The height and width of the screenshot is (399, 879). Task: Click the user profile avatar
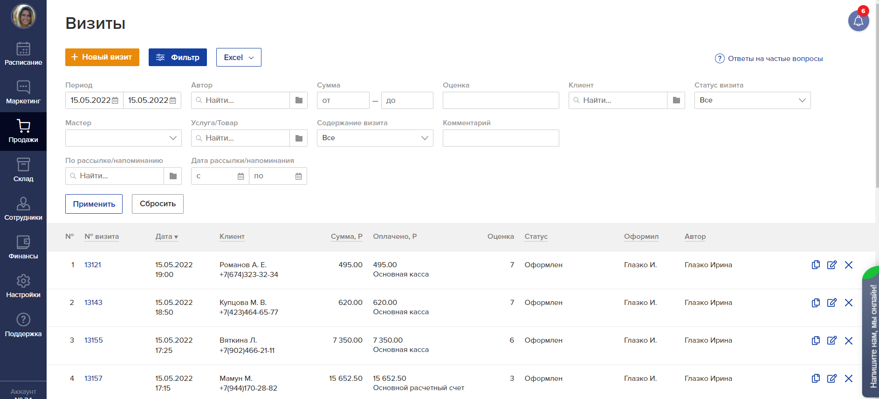23,16
